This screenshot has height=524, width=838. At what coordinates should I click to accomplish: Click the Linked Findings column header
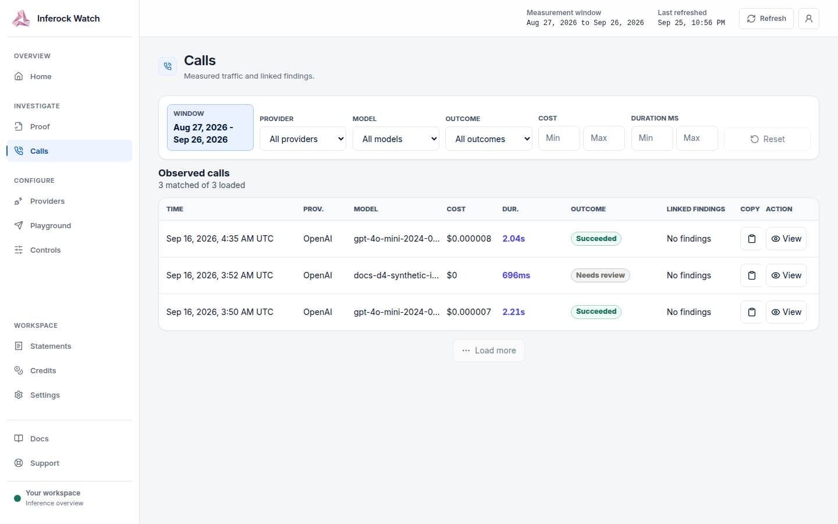(x=696, y=209)
